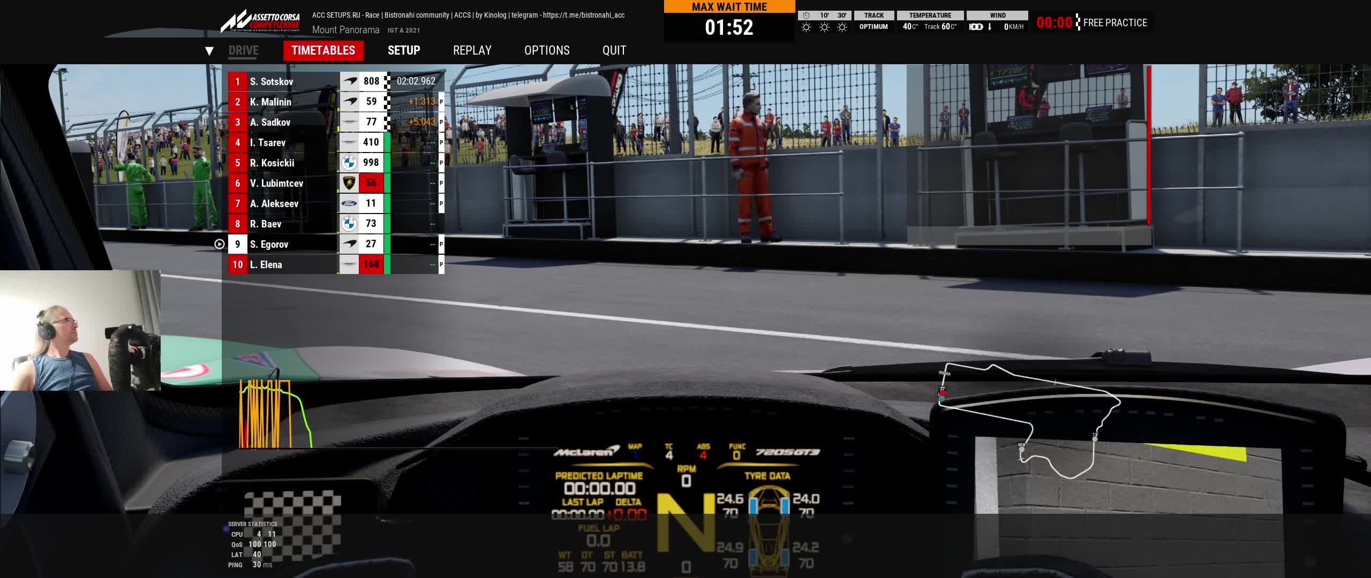The height and width of the screenshot is (578, 1371).
Task: Click the play icon beside S. Egorov
Action: [219, 244]
